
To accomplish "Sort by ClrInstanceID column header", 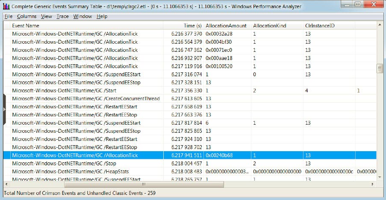I will (x=329, y=26).
